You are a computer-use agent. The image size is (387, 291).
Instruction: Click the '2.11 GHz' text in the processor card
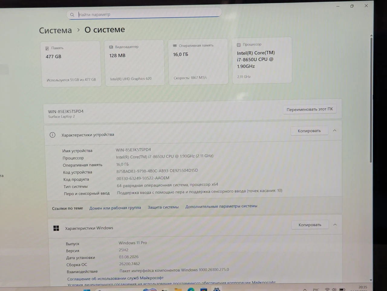pyautogui.click(x=244, y=77)
